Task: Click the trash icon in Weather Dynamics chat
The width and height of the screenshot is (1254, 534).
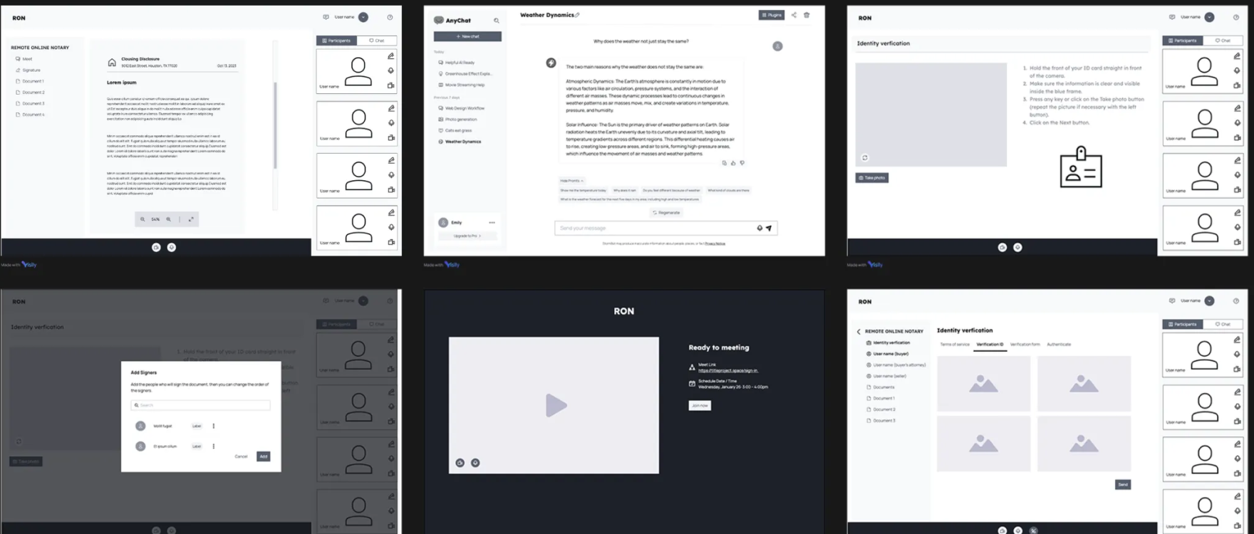Action: (807, 15)
